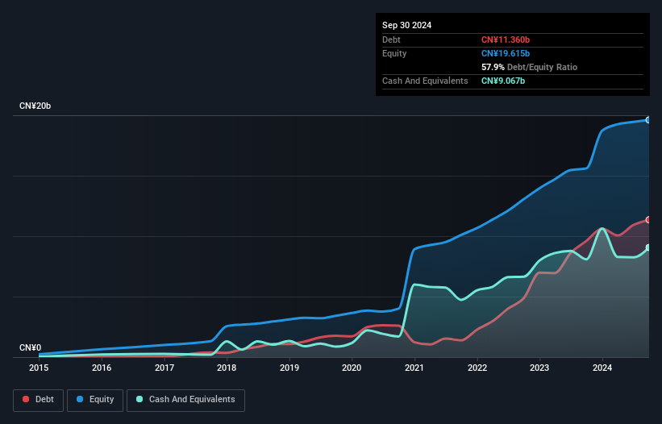
Task: Click the 57.9% Debt/Equity Ratio text
Action: pyautogui.click(x=529, y=67)
